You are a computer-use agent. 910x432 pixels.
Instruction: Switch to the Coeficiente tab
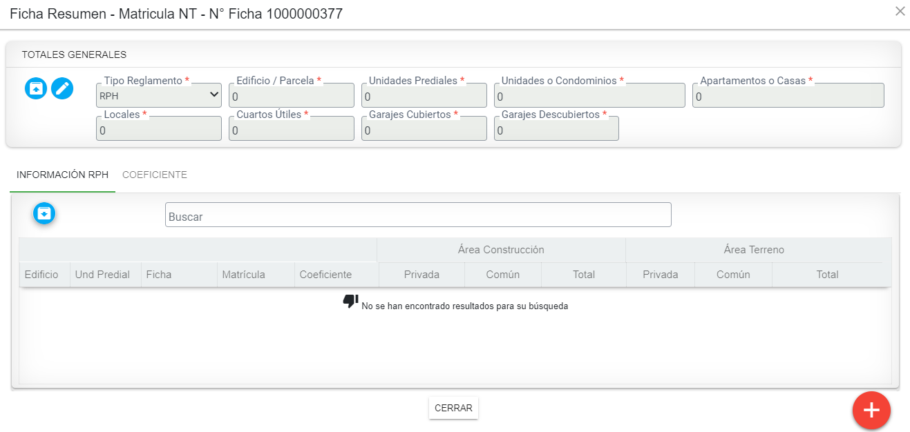coord(155,175)
